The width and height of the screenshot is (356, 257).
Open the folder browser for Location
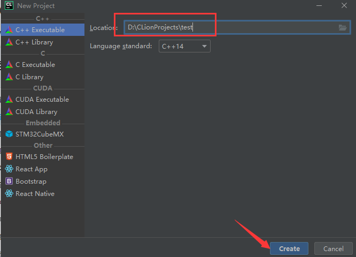[343, 27]
